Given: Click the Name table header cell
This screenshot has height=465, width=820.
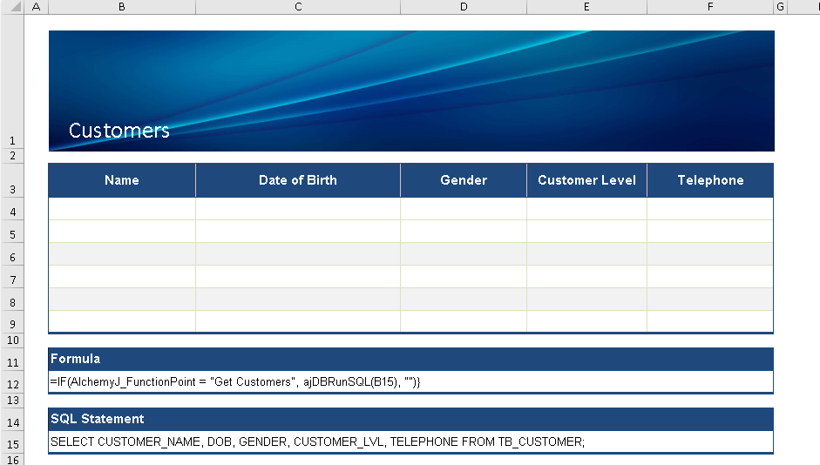Looking at the screenshot, I should tap(122, 180).
